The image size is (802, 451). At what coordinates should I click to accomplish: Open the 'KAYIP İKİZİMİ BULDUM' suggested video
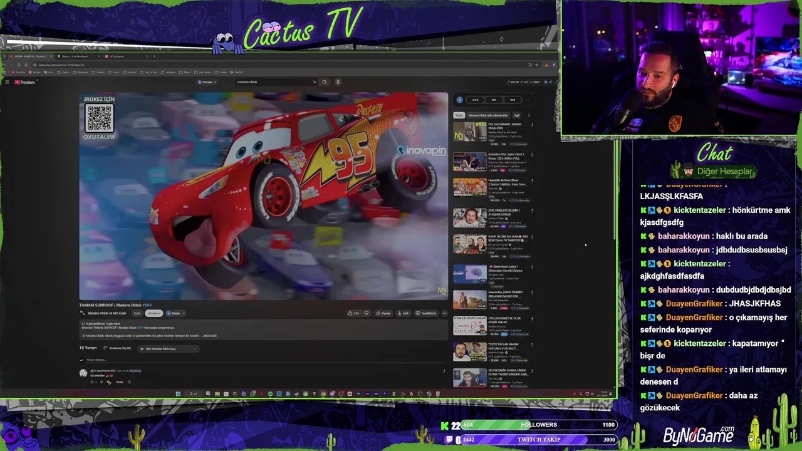[469, 244]
